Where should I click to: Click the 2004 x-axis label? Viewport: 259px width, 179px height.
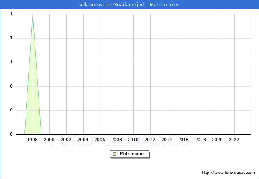tap(83, 140)
